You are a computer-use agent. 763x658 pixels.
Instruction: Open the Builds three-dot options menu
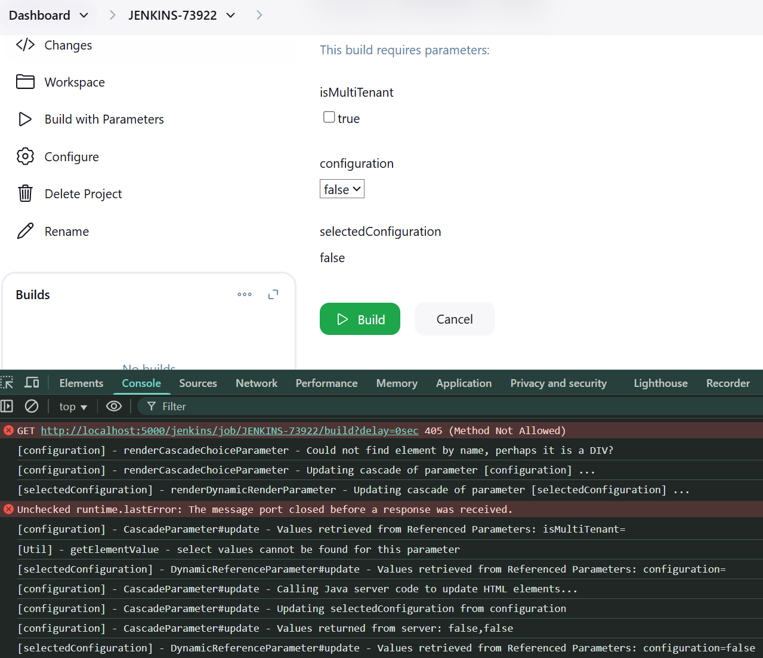245,294
